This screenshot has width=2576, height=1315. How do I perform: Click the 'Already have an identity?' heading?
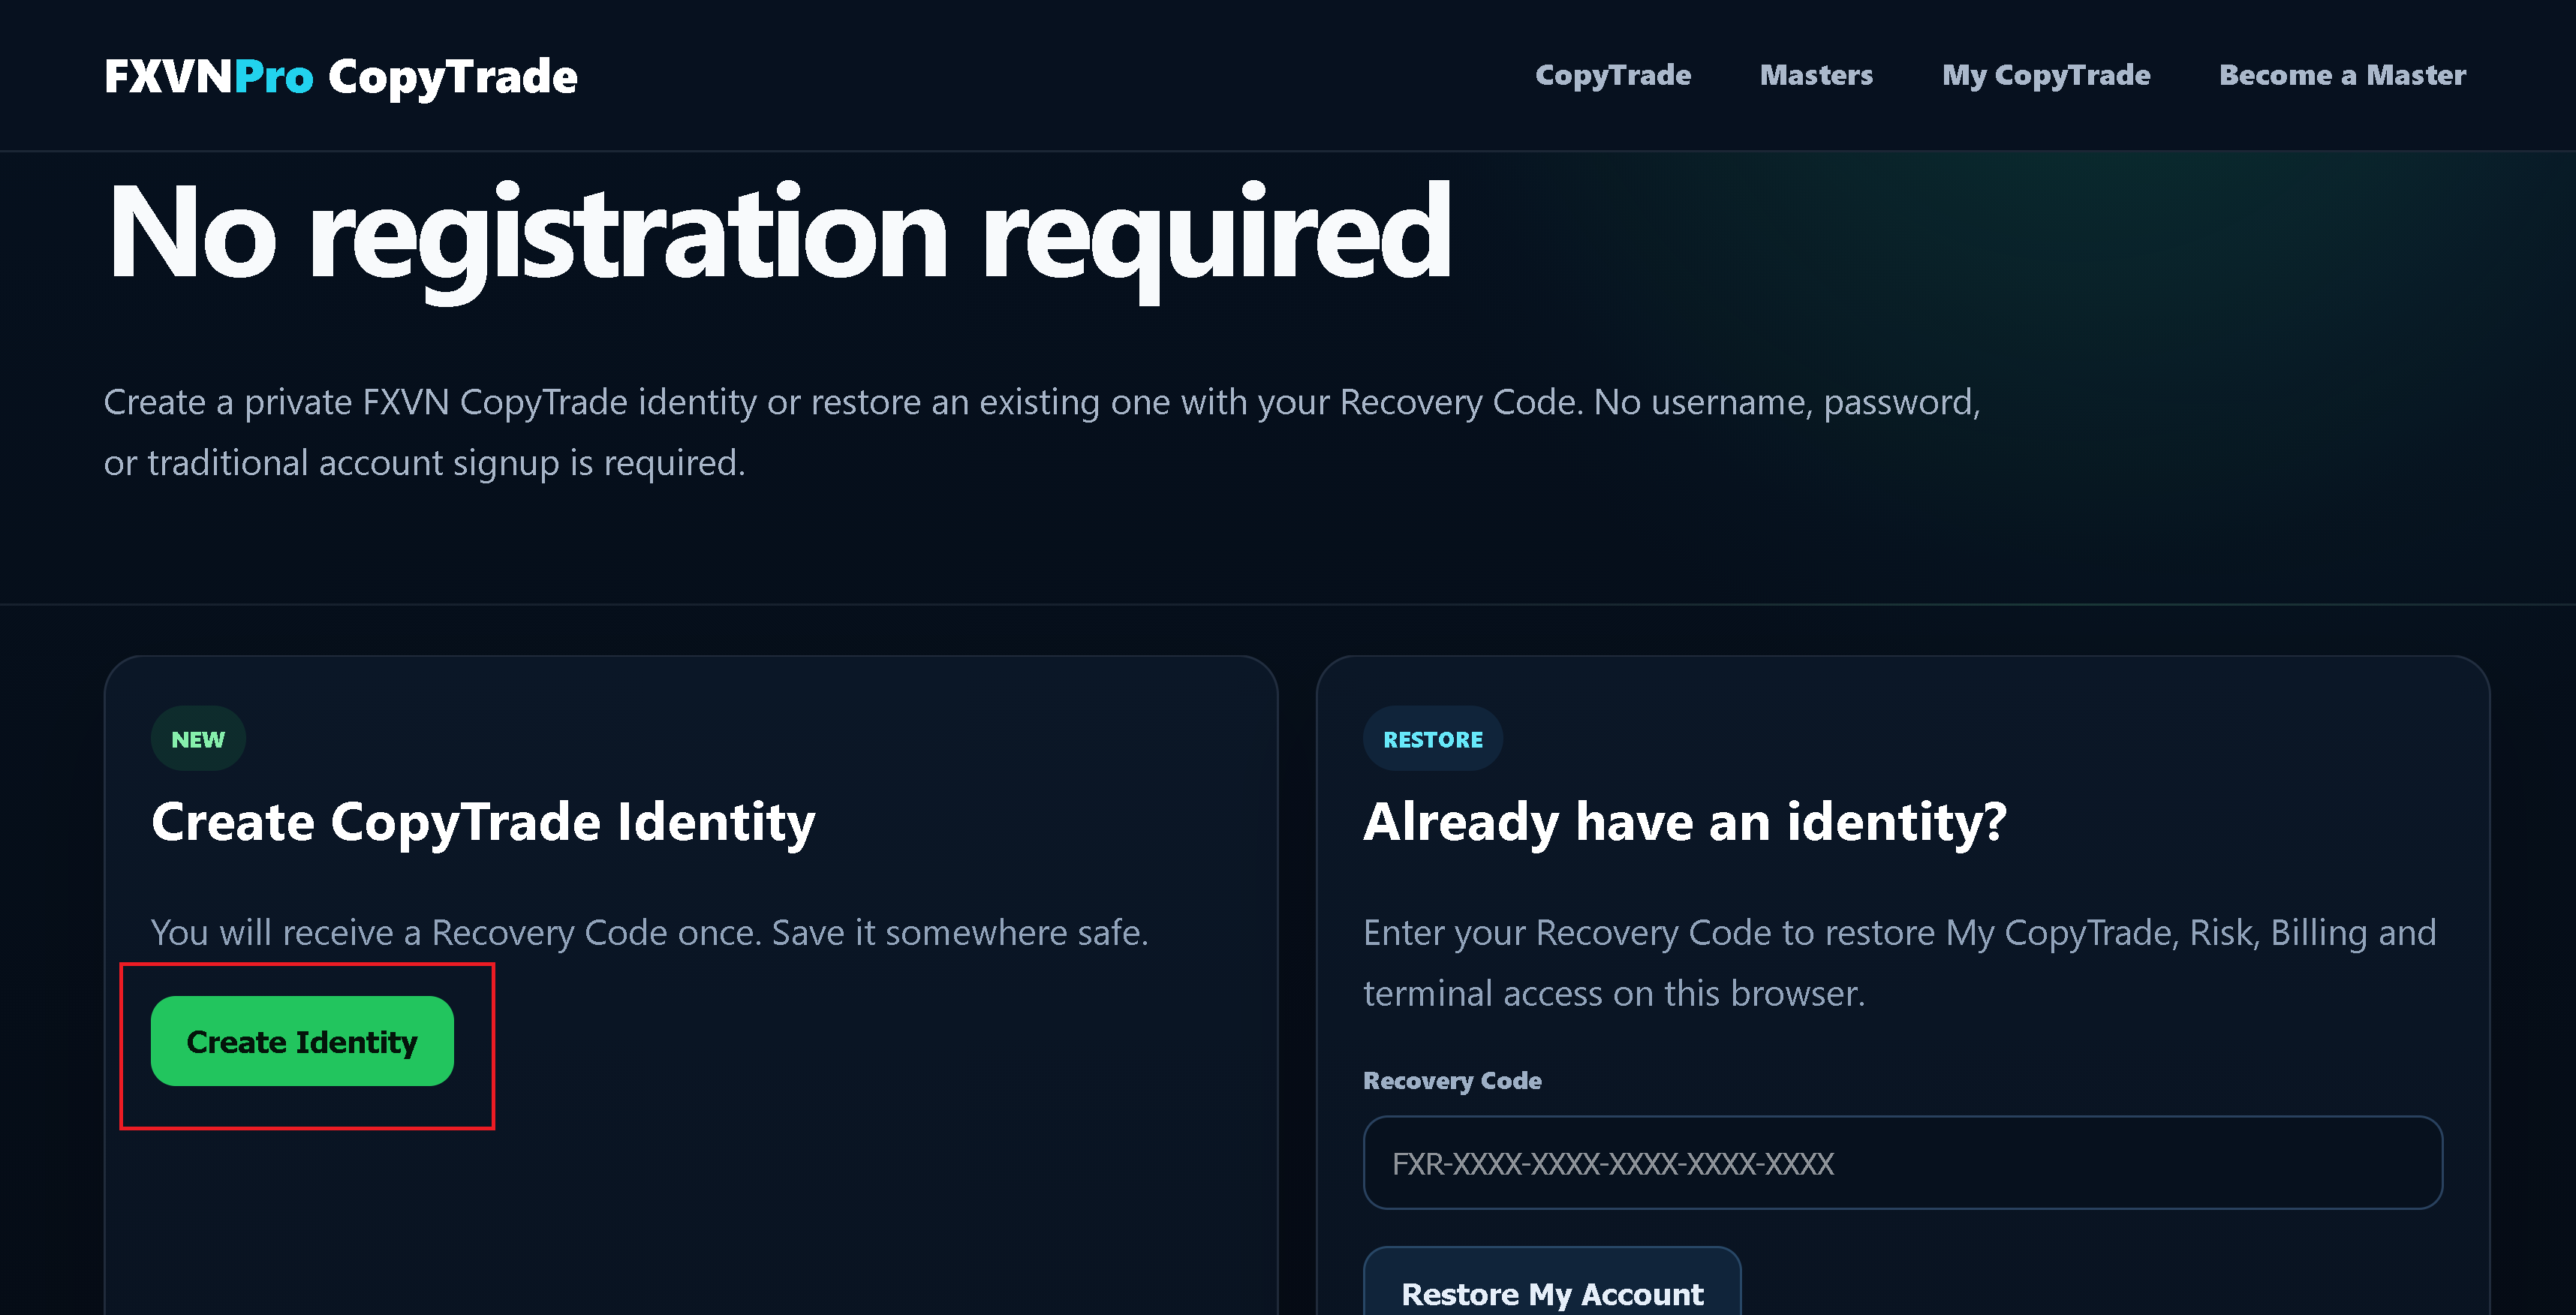(1685, 823)
